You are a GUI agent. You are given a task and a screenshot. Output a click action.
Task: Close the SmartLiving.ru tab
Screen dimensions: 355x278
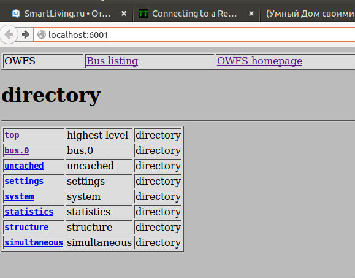click(124, 14)
